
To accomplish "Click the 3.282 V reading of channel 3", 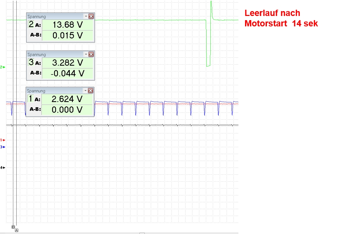I will click(x=68, y=63).
